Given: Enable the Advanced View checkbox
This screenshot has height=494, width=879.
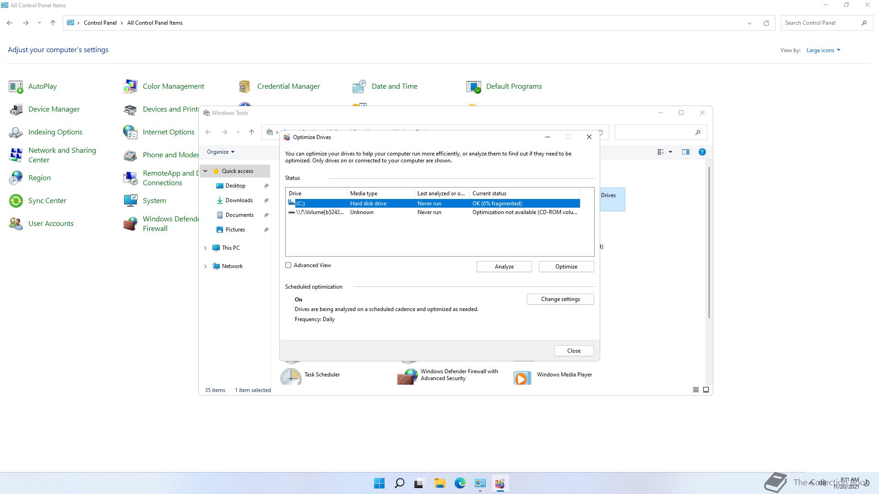Looking at the screenshot, I should click(x=288, y=265).
